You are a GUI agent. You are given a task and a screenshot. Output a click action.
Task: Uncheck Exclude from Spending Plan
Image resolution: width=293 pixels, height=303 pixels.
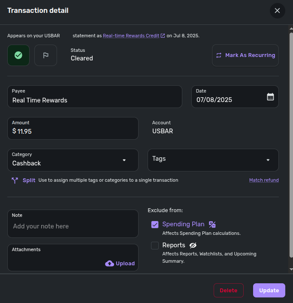pos(155,225)
